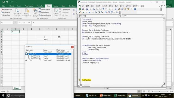Click the Step Out icon on the Debug toolbar
This screenshot has height=98, width=174.
pos(102,12)
